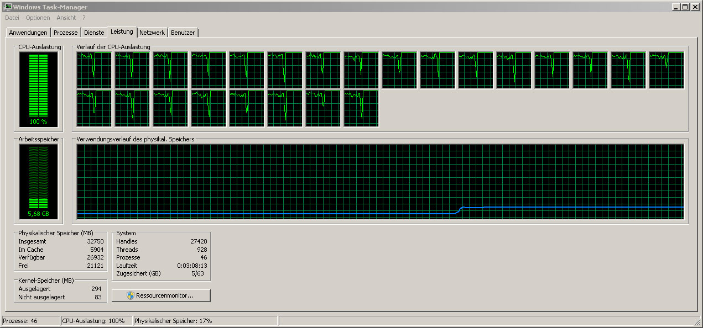Click the Task-Manager icon in title bar

pos(8,7)
